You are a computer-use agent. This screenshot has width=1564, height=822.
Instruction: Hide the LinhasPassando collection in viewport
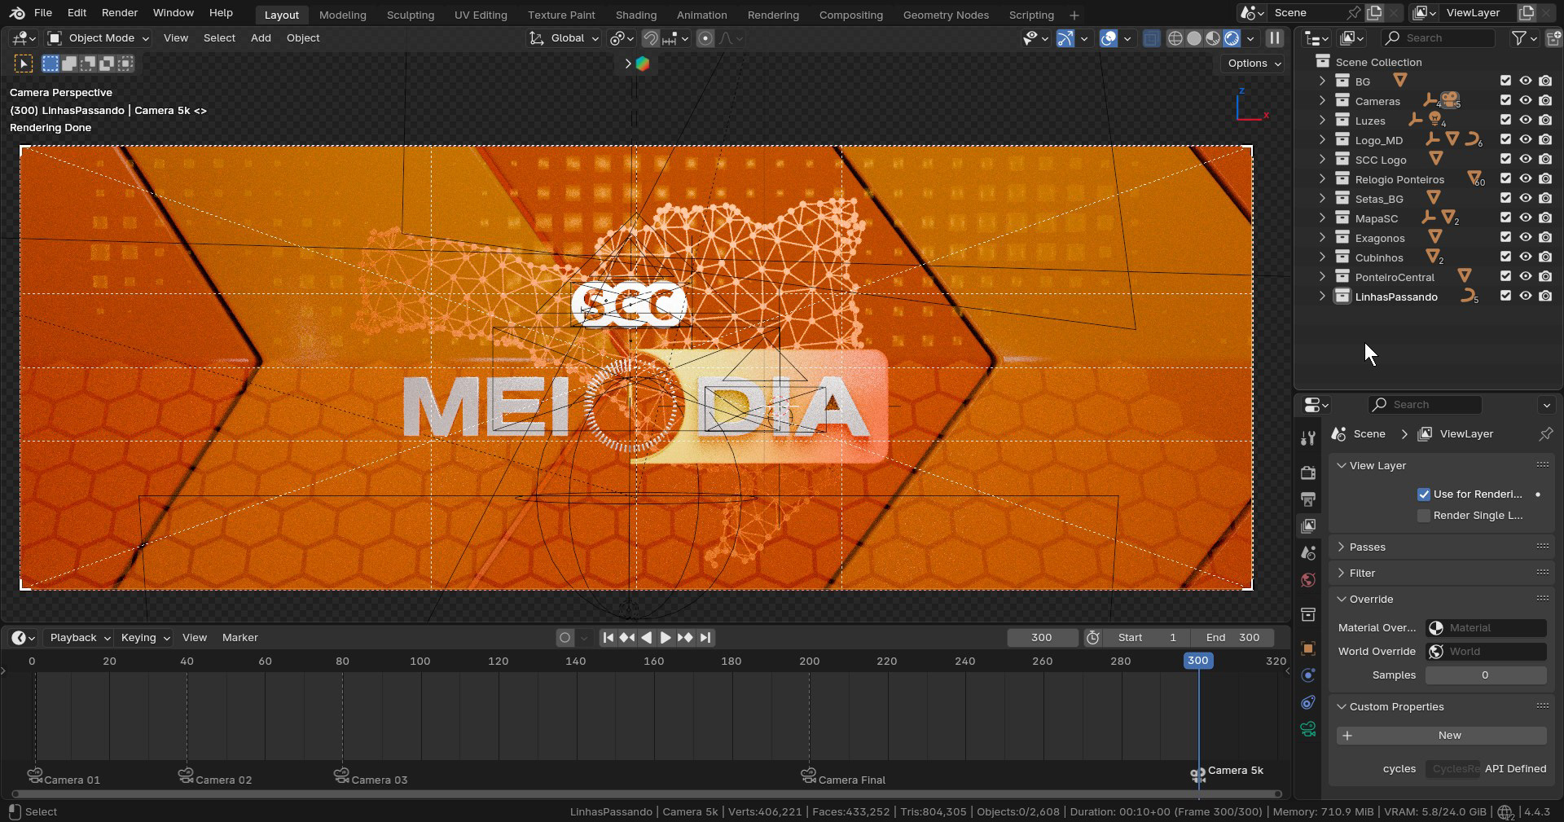1526,297
